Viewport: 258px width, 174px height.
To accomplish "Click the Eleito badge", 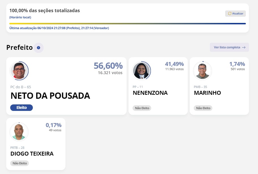I will pos(22,108).
